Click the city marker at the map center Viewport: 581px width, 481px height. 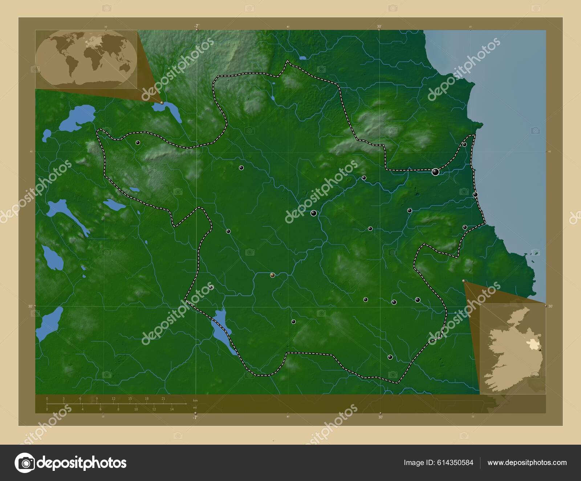coord(314,214)
